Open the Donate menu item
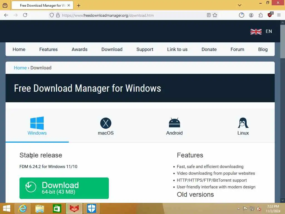This screenshot has width=285, height=214. (x=209, y=49)
